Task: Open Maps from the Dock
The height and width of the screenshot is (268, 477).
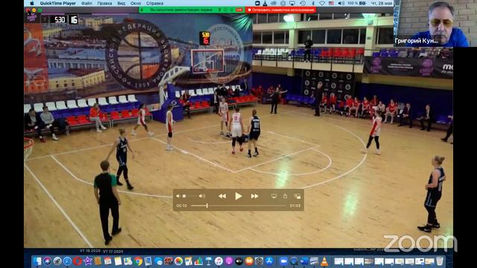Action: [x=127, y=261]
